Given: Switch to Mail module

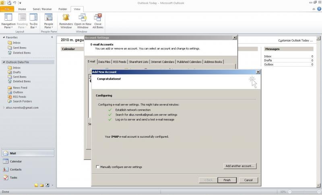Looking at the screenshot, I should tap(28, 153).
